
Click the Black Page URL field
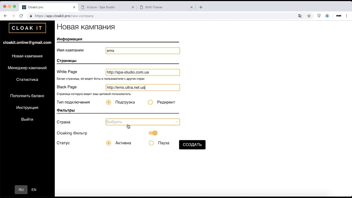point(143,87)
